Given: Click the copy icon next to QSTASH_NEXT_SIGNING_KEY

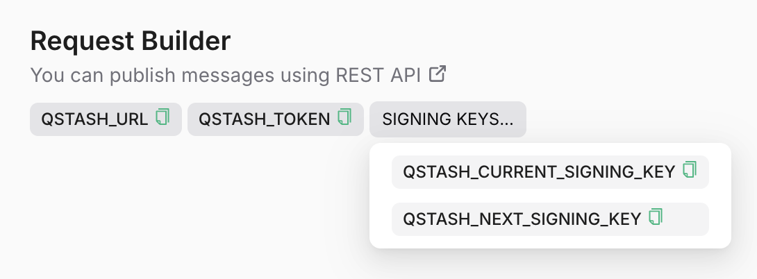Looking at the screenshot, I should pyautogui.click(x=656, y=217).
